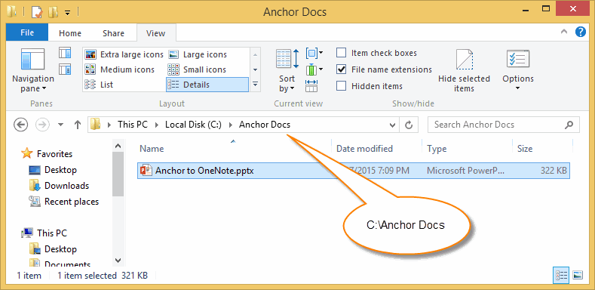Open the Group by dropdown icon
This screenshot has width=595, height=290.
click(x=314, y=53)
